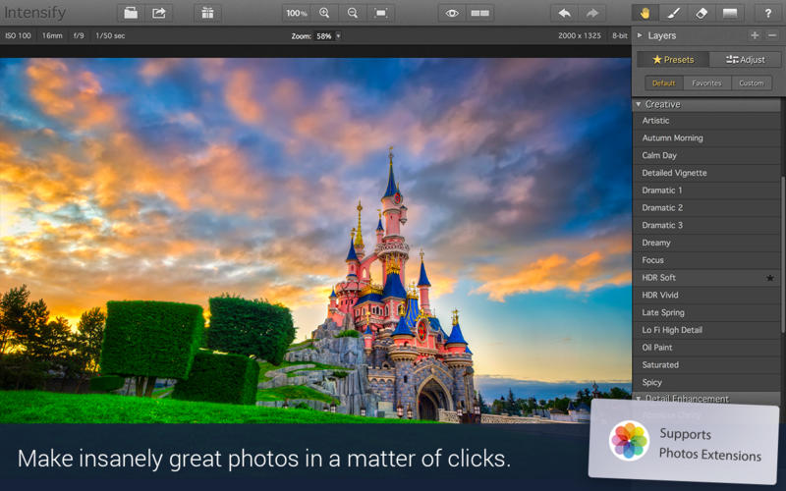
Task: Apply the Lo Fi High Detail preset
Action: pyautogui.click(x=706, y=330)
